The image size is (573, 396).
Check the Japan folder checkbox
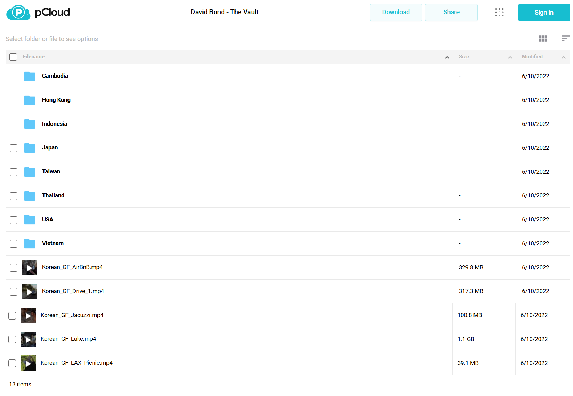coord(14,148)
